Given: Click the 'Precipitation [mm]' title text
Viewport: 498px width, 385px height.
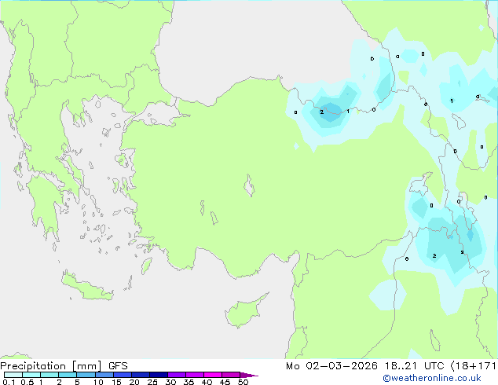Looking at the screenshot, I should tap(51, 366).
